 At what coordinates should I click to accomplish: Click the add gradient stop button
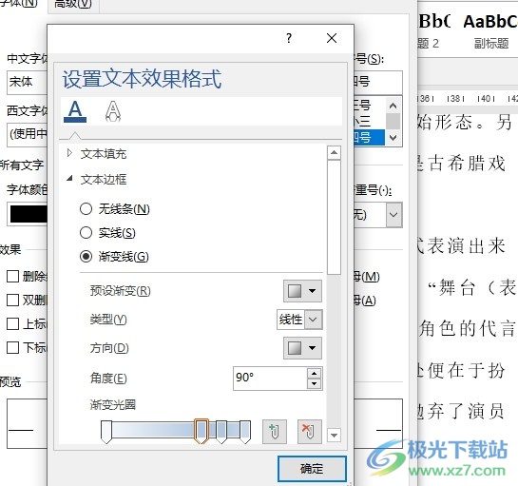275,432
